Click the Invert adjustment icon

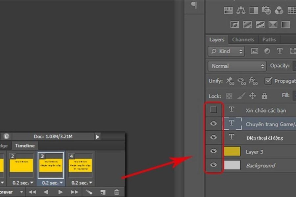pyautogui.click(x=234, y=25)
